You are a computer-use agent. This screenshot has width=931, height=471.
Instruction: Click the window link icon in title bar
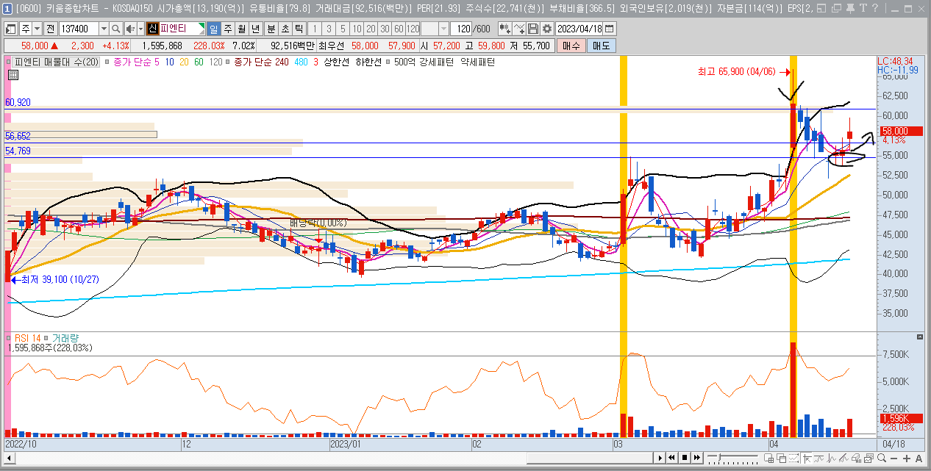point(821,8)
